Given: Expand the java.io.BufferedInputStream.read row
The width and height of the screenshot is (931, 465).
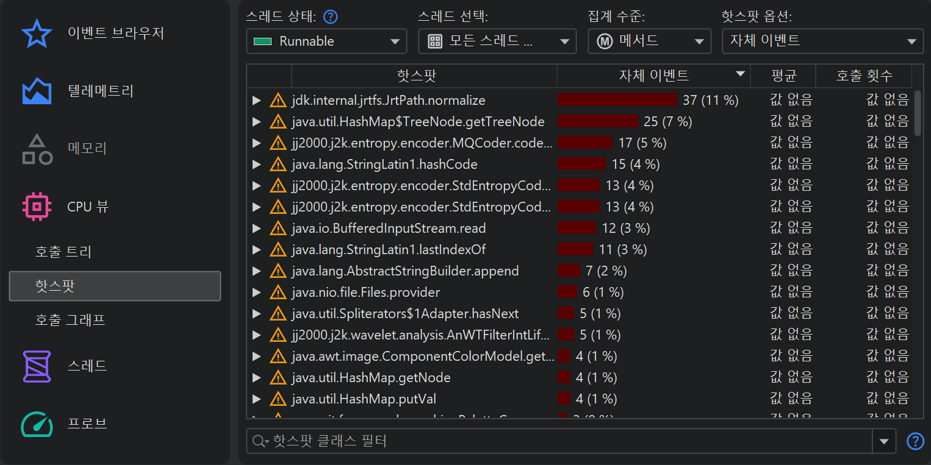Looking at the screenshot, I should (x=257, y=229).
